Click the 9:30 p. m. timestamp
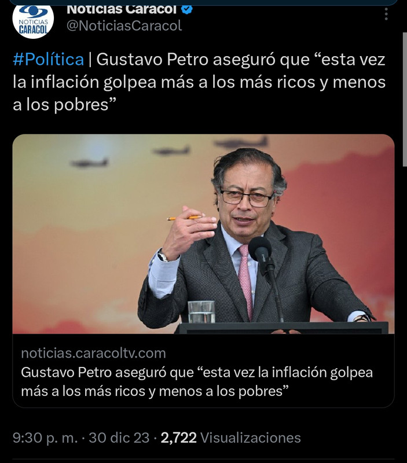Screen dimensions: 407x463 pyautogui.click(x=45, y=438)
